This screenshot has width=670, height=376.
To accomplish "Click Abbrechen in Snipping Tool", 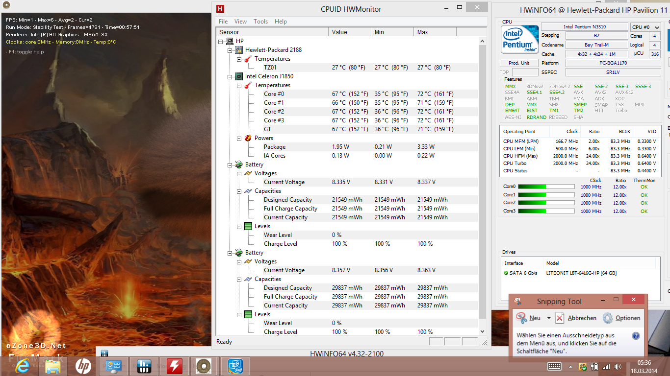I will tap(576, 318).
